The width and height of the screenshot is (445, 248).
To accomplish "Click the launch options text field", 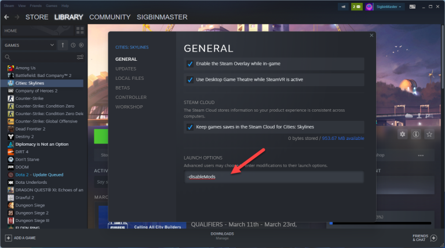I will pyautogui.click(x=274, y=177).
